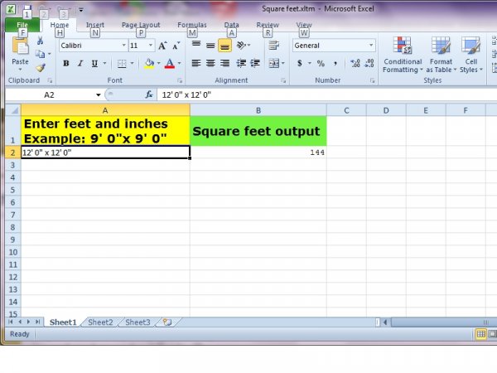This screenshot has width=497, height=373.
Task: Align text right
Action: coord(224,64)
